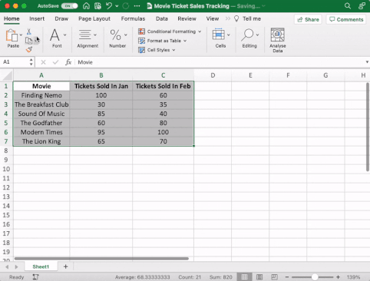Select the Sheet1 worksheet tab
This screenshot has height=281, width=370.
coord(41,266)
